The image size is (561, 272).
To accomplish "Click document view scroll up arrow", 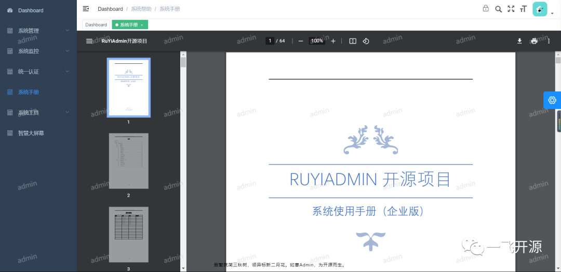I will (x=558, y=55).
